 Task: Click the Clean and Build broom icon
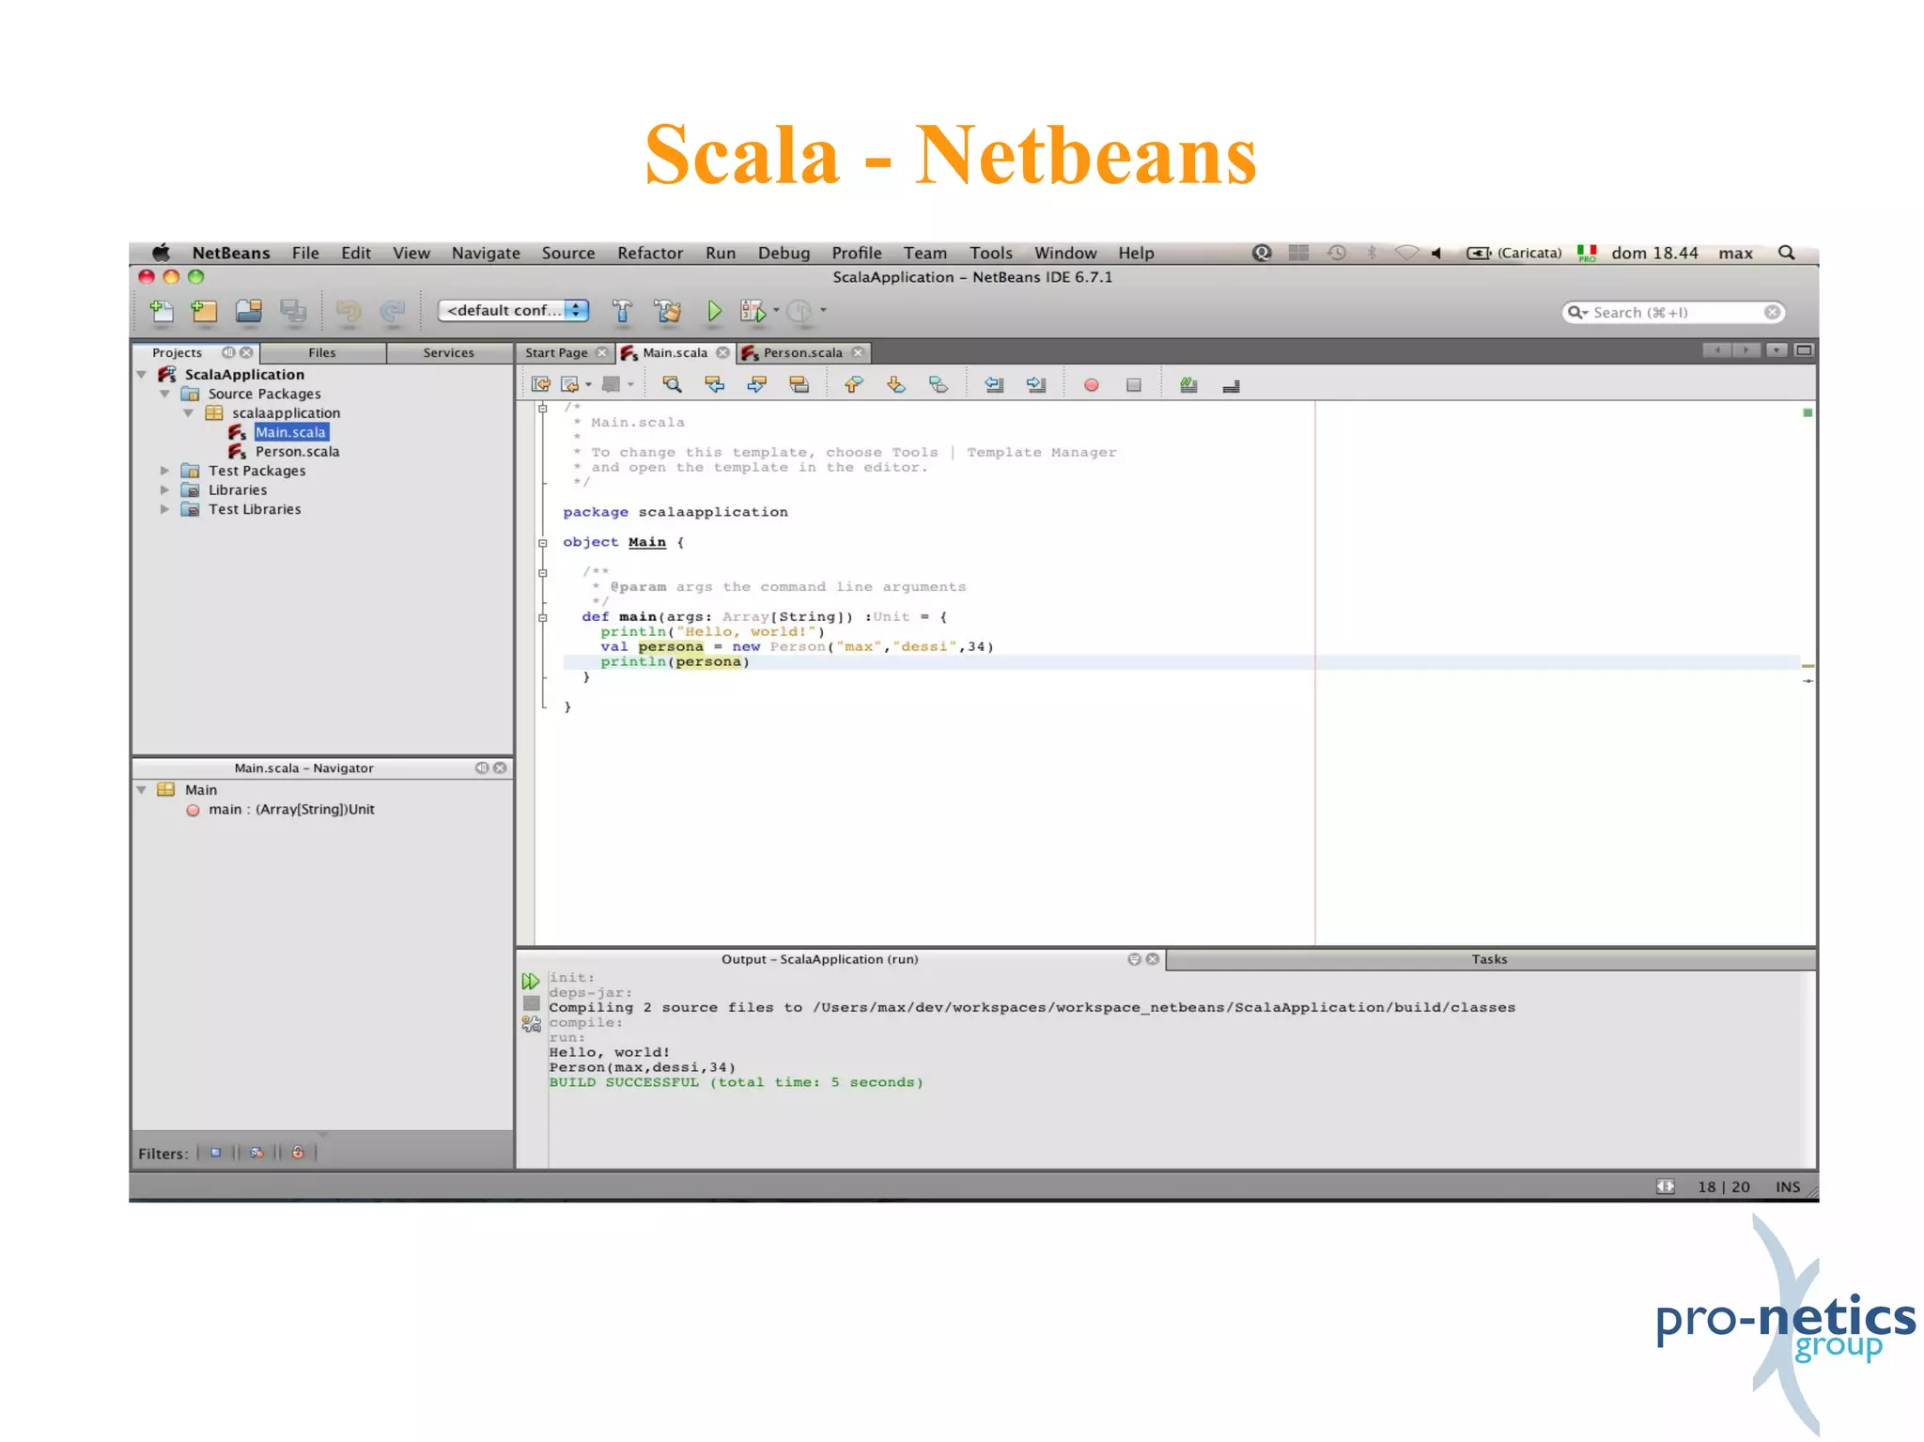tap(668, 311)
